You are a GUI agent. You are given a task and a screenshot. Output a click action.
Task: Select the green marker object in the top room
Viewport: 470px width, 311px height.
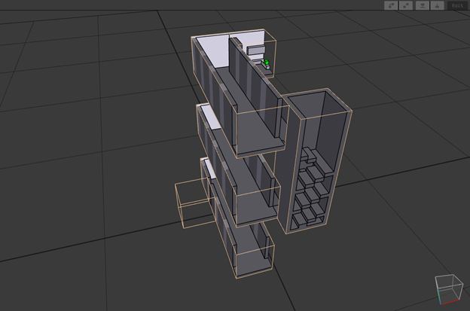coord(267,62)
